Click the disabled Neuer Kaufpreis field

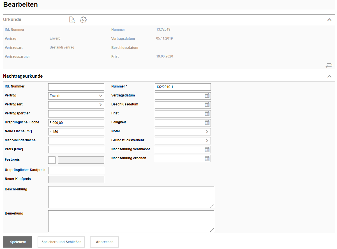click(x=76, y=179)
